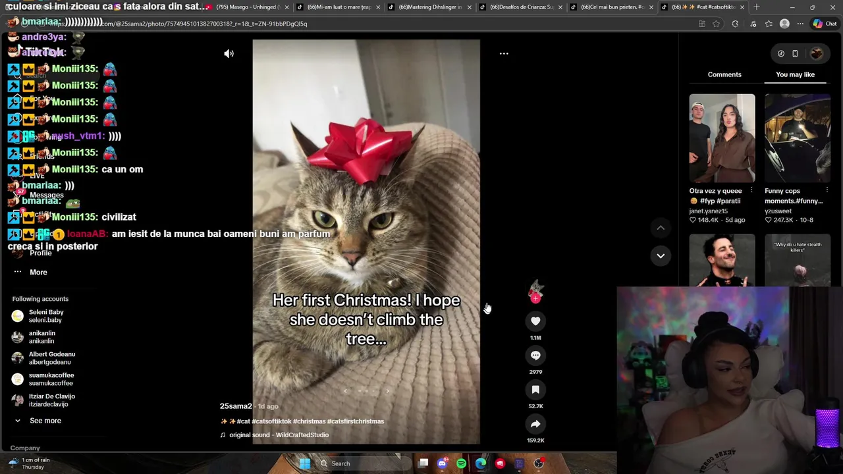Open original sound - WildCraftedStudio link
This screenshot has width=843, height=474.
click(279, 435)
